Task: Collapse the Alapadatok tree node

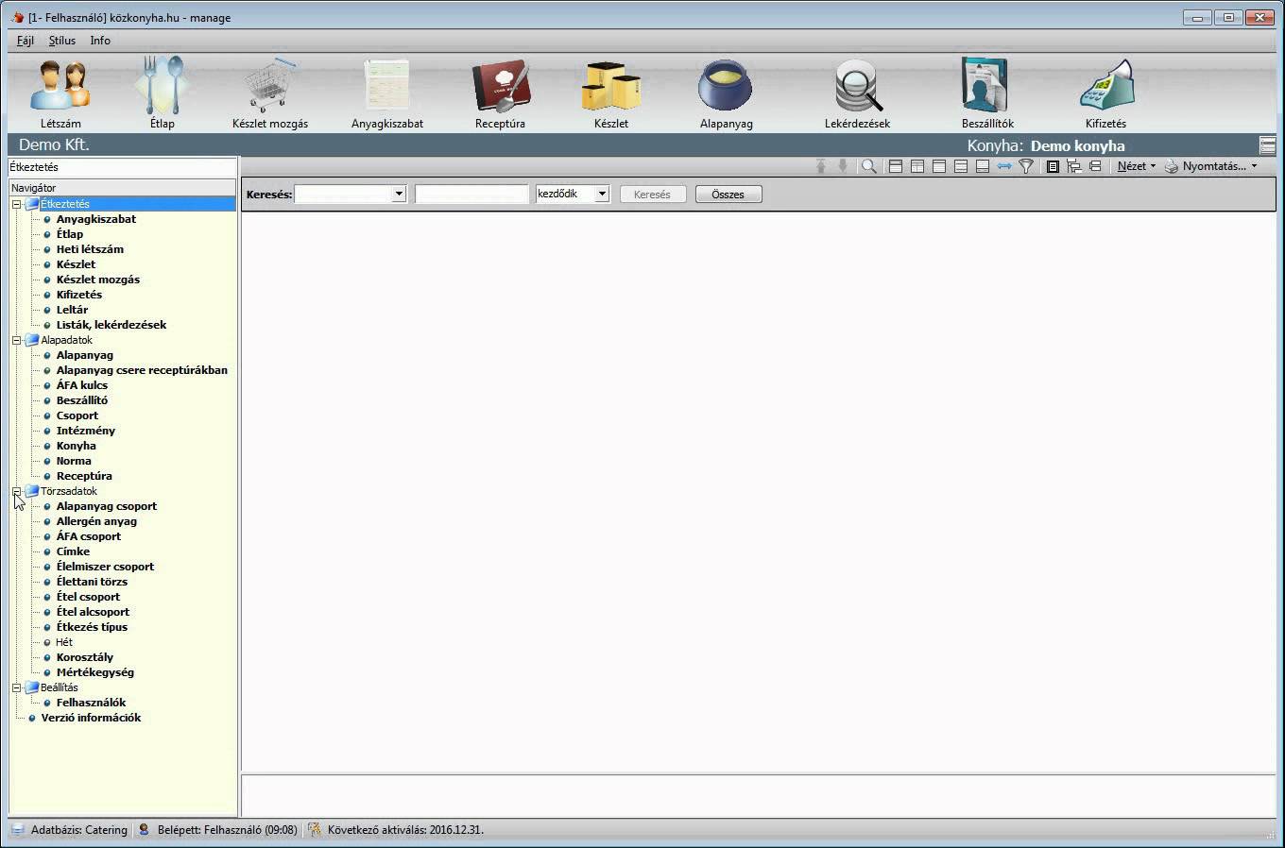Action: (x=16, y=340)
